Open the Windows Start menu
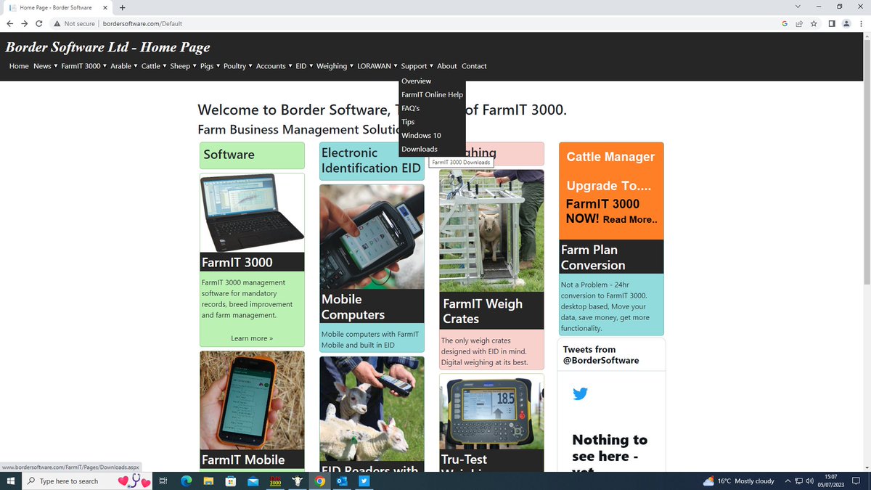The image size is (871, 490). pyautogui.click(x=11, y=481)
